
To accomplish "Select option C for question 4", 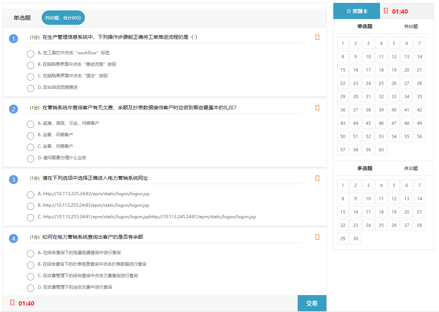I will pyautogui.click(x=31, y=276).
